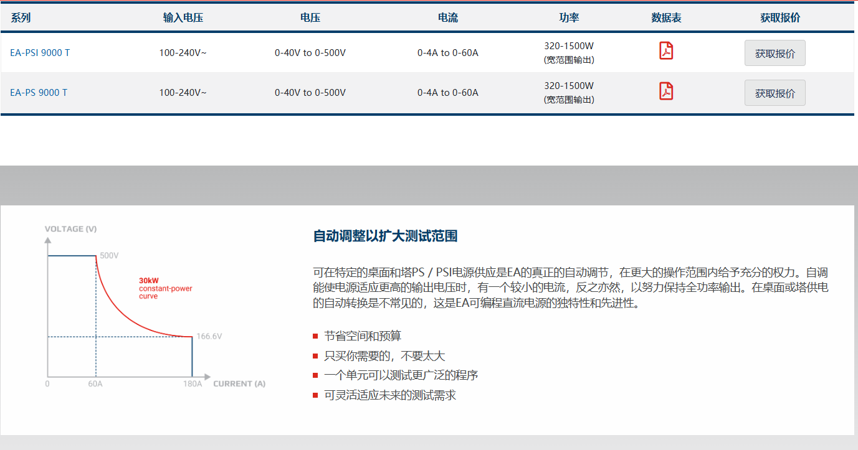Select 0-40V to 0-500V in EA-PS 9000 T row

coord(310,93)
